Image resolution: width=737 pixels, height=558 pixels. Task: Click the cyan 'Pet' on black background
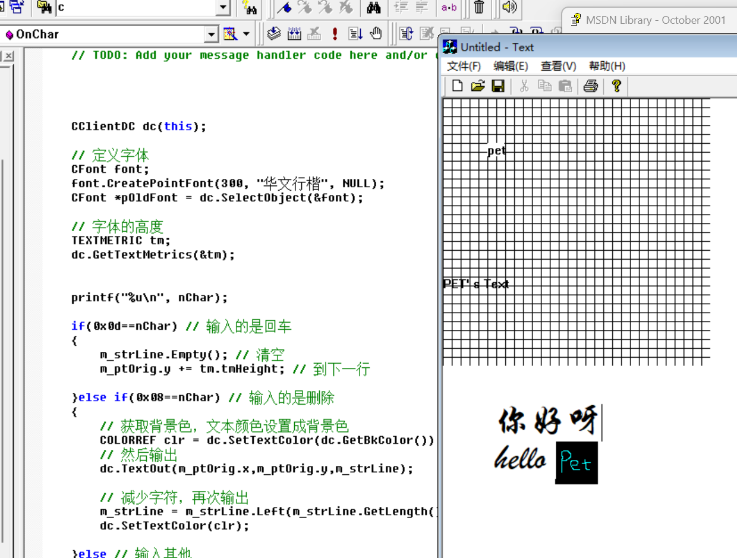pyautogui.click(x=577, y=462)
